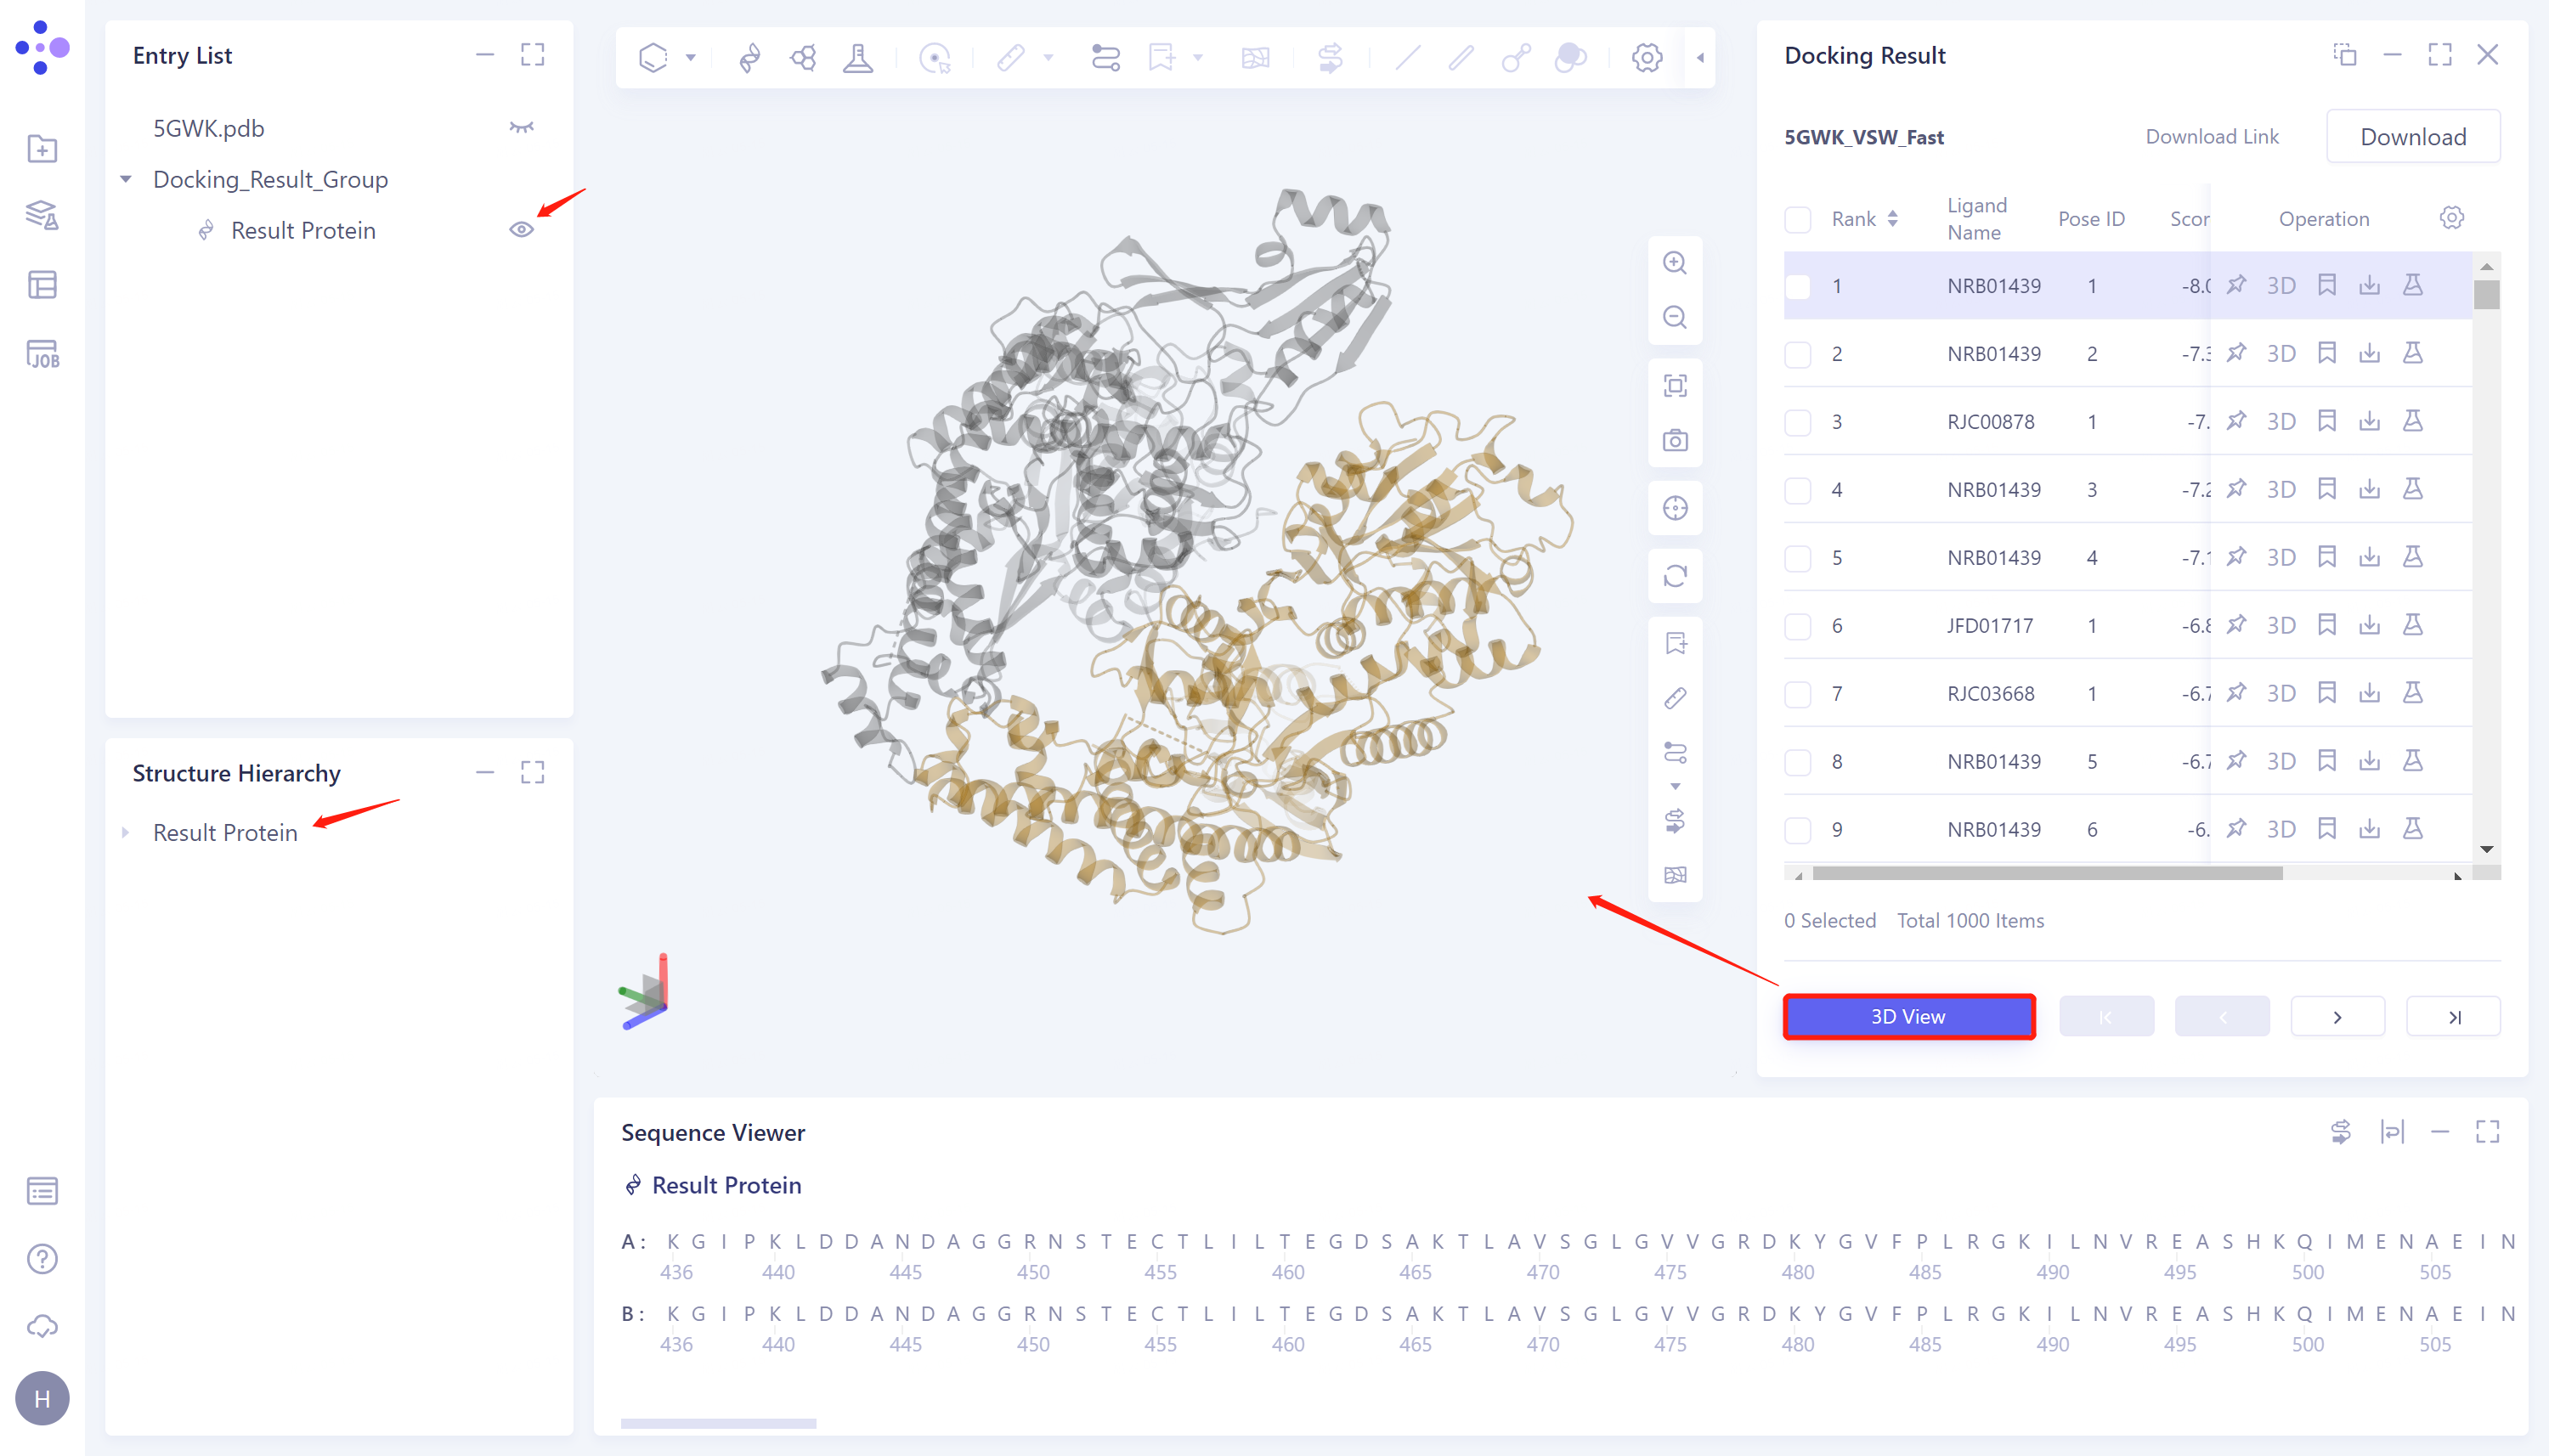Select the DNA helix tool in the toolbar
Image resolution: width=2549 pixels, height=1456 pixels.
tap(749, 57)
